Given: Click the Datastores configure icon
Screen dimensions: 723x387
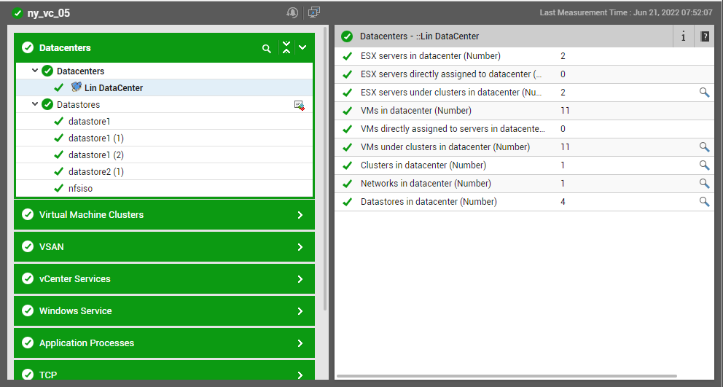Looking at the screenshot, I should (x=300, y=105).
